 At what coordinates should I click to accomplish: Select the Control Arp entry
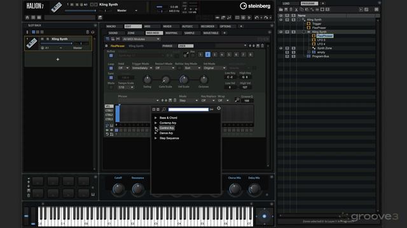click(x=167, y=128)
